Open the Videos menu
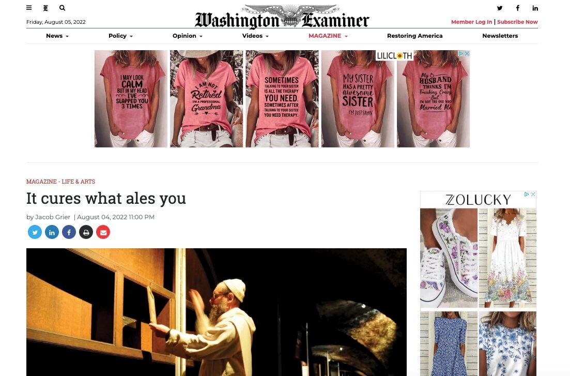The height and width of the screenshot is (376, 570). (256, 36)
